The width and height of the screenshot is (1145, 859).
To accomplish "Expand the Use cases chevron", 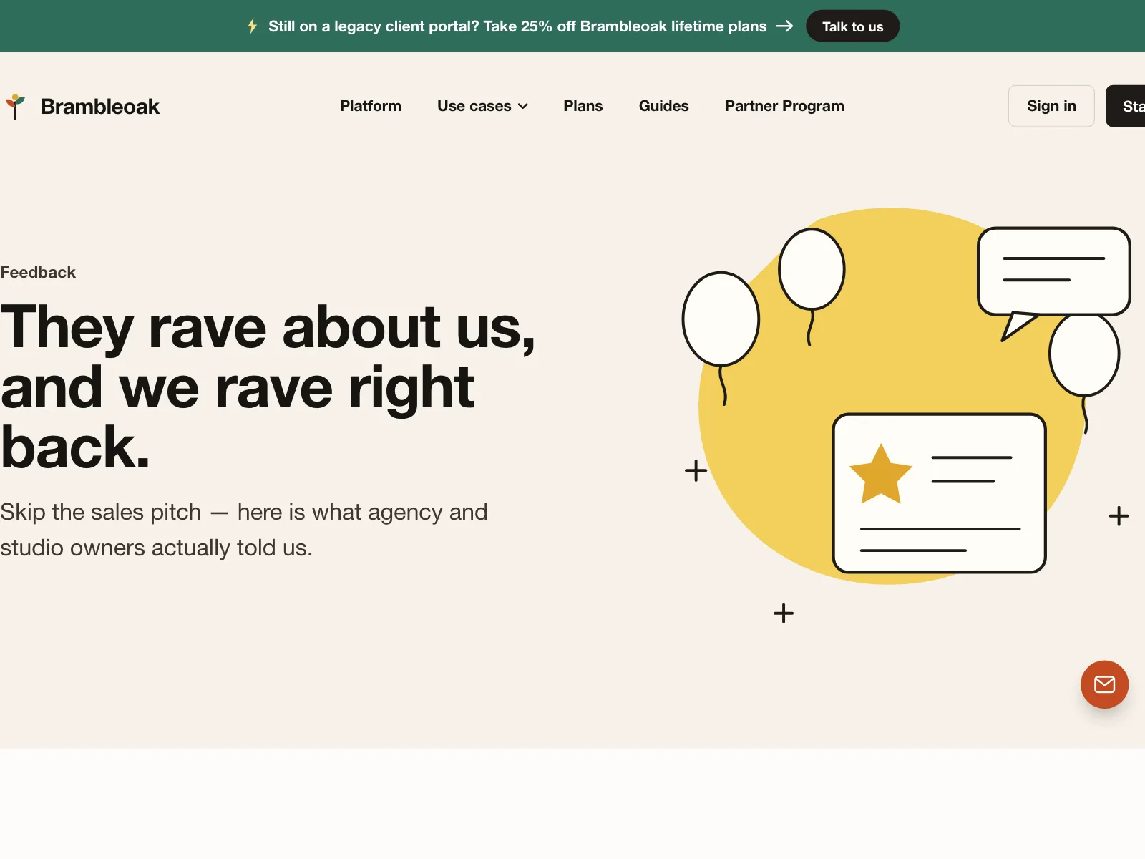I will [523, 107].
